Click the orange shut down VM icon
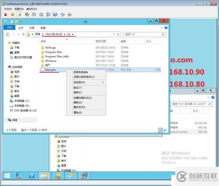The image size is (219, 186). pyautogui.click(x=13, y=14)
